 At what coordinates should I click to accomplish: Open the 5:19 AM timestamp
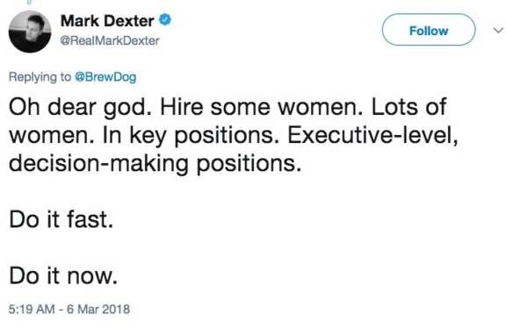pyautogui.click(x=32, y=310)
